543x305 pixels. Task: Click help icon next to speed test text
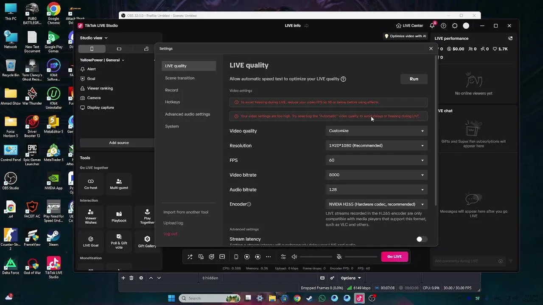point(343,79)
